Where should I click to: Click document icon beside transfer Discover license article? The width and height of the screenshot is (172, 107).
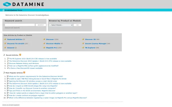[7, 88]
